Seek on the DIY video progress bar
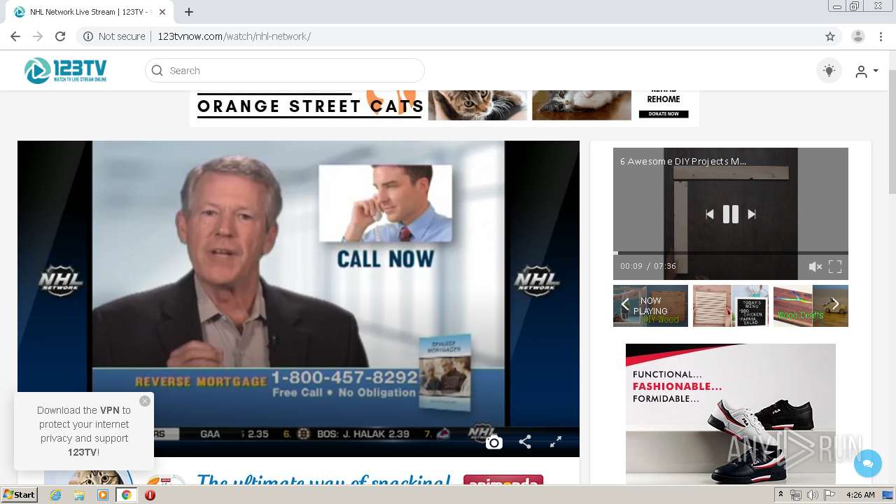This screenshot has width=896, height=504. 731,253
